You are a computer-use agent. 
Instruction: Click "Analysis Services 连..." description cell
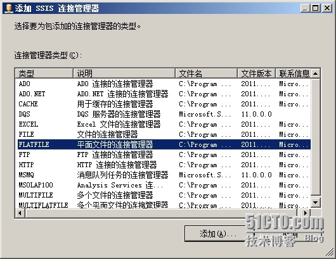click(x=120, y=185)
